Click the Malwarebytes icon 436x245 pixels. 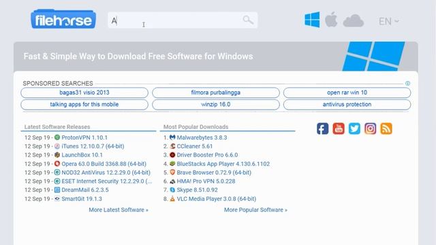click(x=172, y=137)
